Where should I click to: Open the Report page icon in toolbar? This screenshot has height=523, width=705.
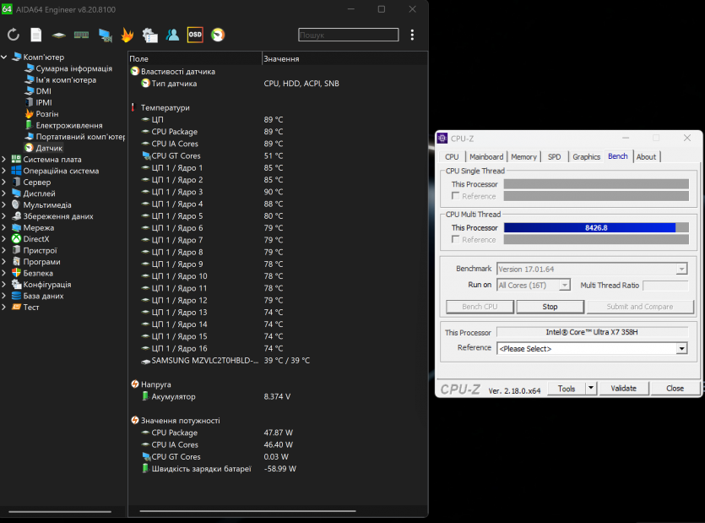(36, 35)
